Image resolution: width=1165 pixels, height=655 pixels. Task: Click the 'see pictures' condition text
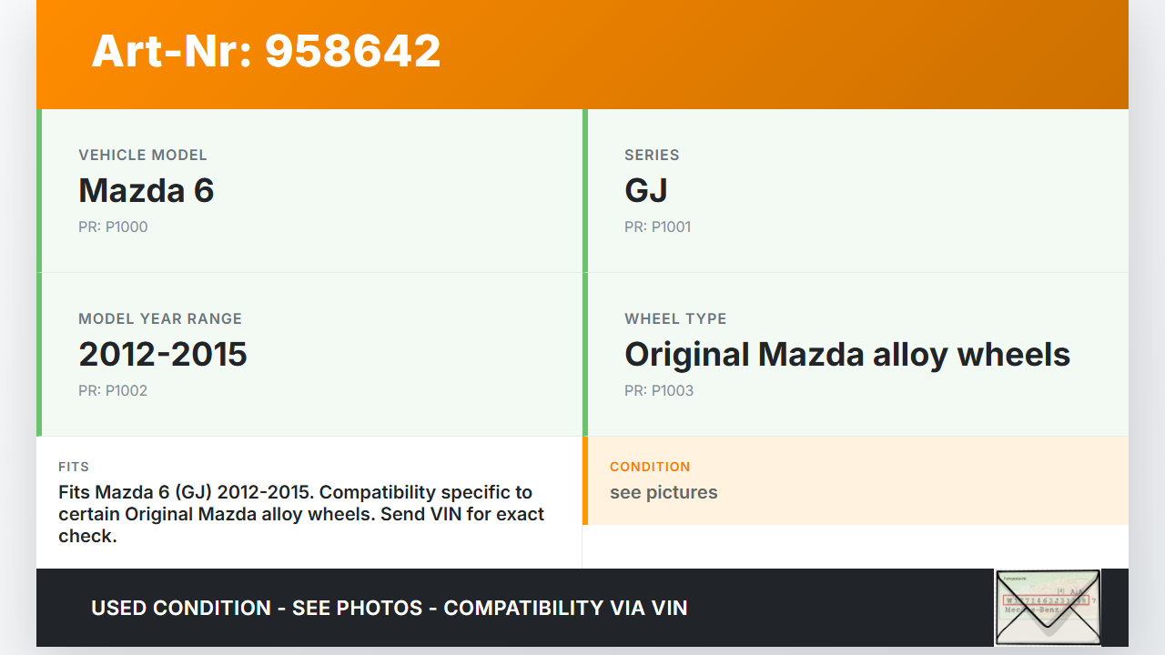664,492
